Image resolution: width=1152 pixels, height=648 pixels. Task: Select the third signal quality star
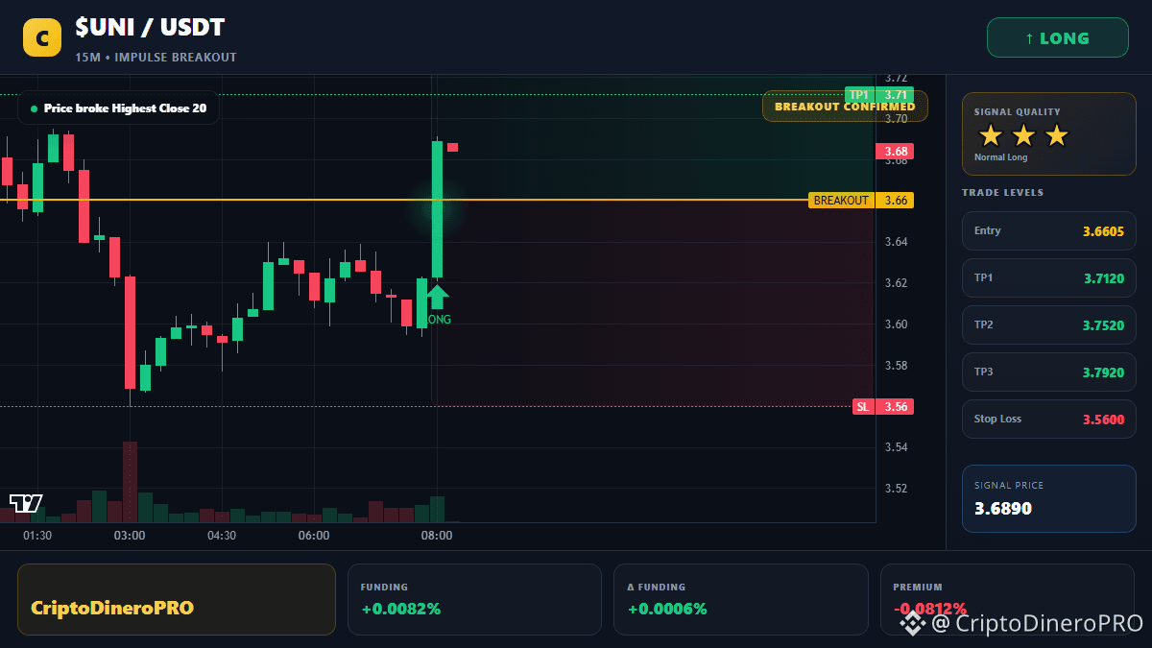1056,135
